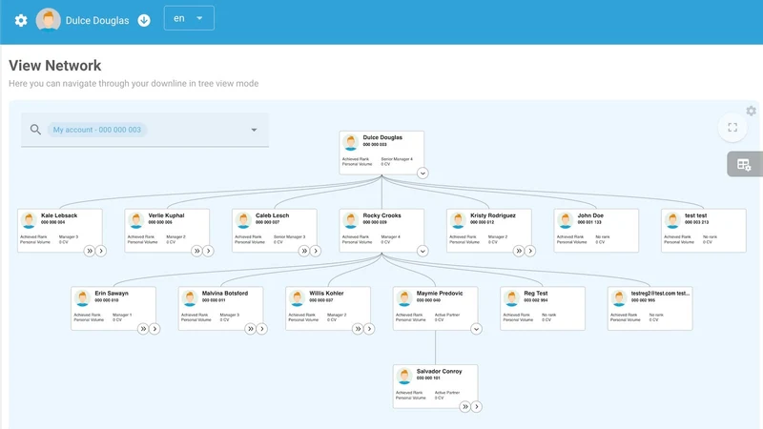Image resolution: width=763 pixels, height=429 pixels.
Task: Click the search magnifier icon
Action: pyautogui.click(x=35, y=130)
